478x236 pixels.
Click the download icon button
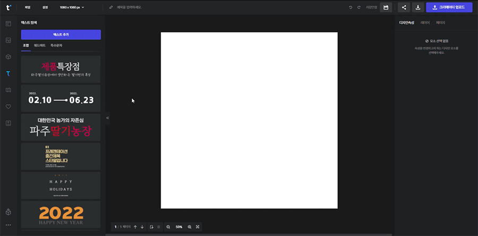point(418,7)
